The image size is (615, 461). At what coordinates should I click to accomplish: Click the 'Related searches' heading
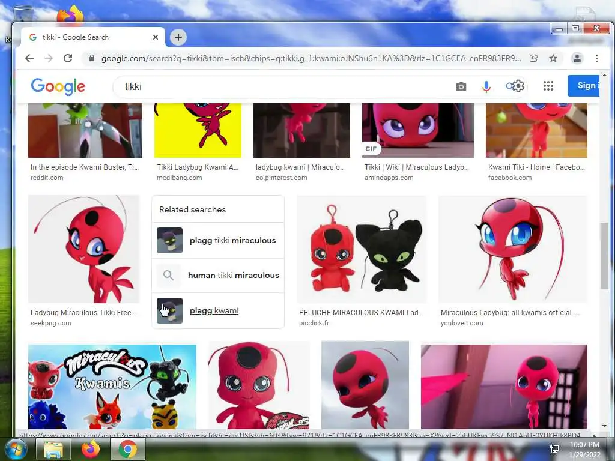click(193, 209)
